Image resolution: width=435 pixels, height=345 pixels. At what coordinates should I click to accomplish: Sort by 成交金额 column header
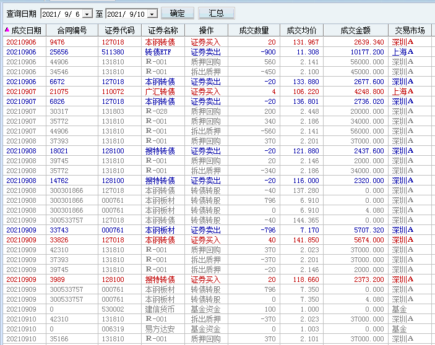point(356,30)
